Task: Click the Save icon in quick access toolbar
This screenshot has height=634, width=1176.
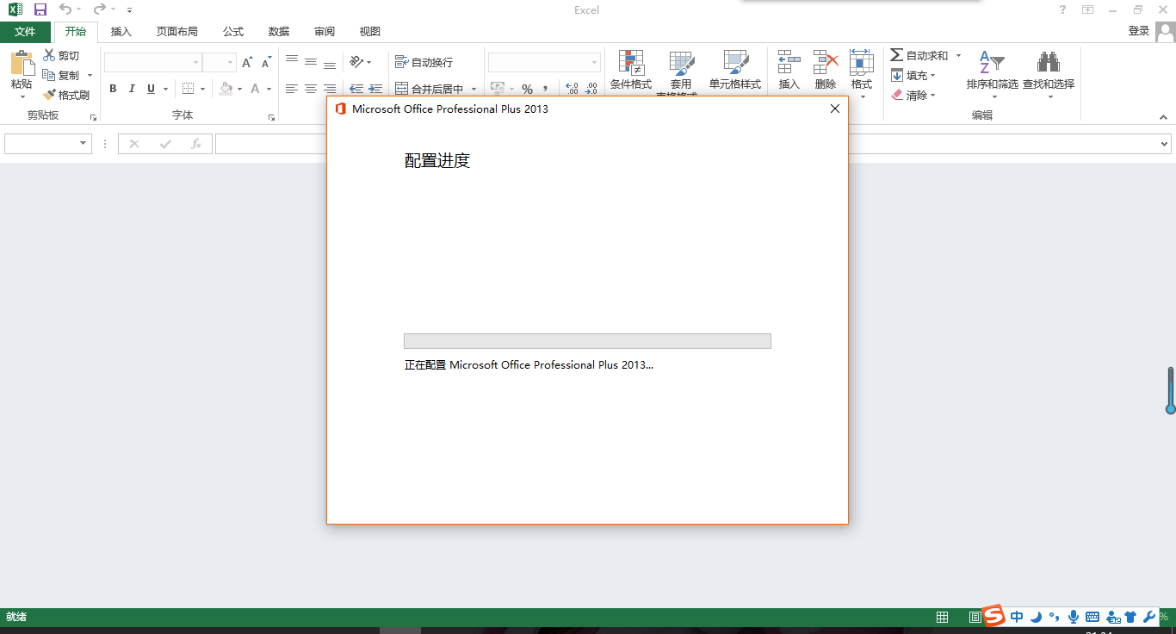Action: 40,9
